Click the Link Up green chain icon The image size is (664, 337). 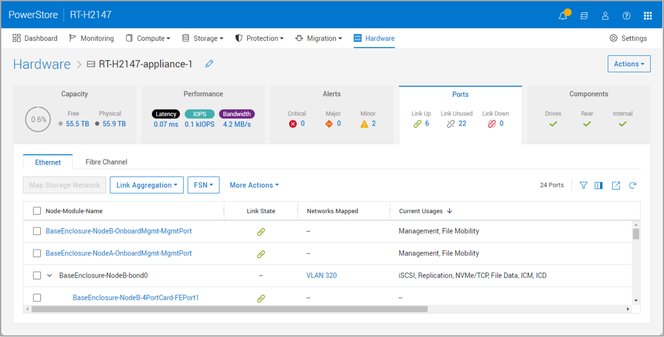418,124
